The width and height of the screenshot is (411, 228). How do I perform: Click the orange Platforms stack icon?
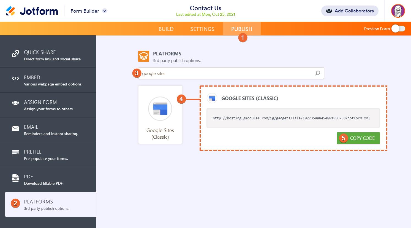tap(144, 56)
